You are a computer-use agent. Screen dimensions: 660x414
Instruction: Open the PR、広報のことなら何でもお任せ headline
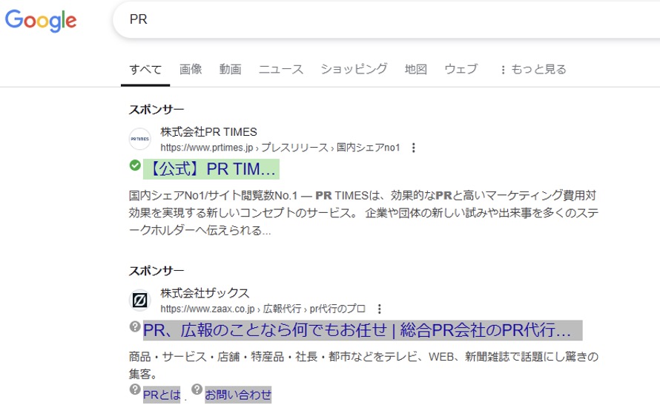point(363,330)
